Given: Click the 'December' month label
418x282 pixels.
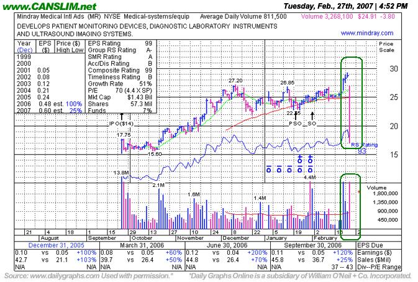Looking at the screenshot, I should pyautogui.click(x=236, y=238).
